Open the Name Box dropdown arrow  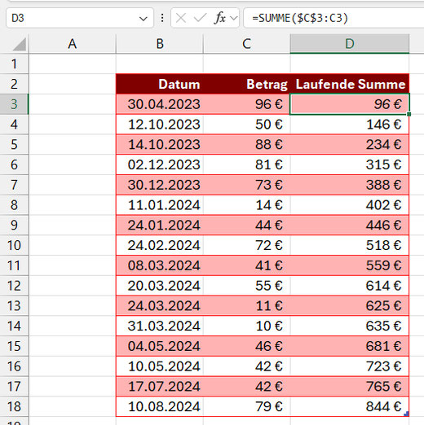click(x=144, y=19)
